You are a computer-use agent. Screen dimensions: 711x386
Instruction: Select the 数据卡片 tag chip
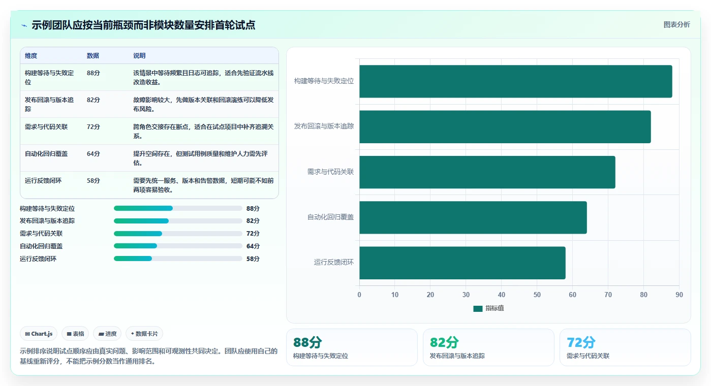[144, 334]
